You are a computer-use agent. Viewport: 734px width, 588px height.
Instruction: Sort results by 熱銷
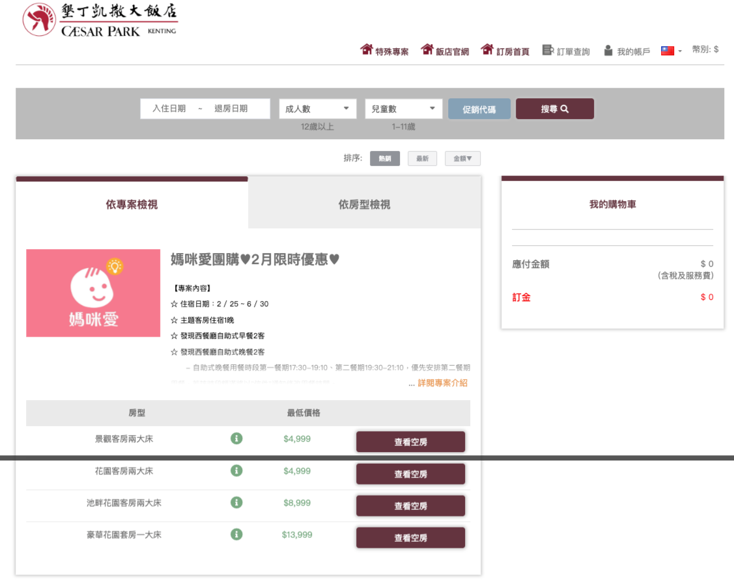[x=385, y=158]
